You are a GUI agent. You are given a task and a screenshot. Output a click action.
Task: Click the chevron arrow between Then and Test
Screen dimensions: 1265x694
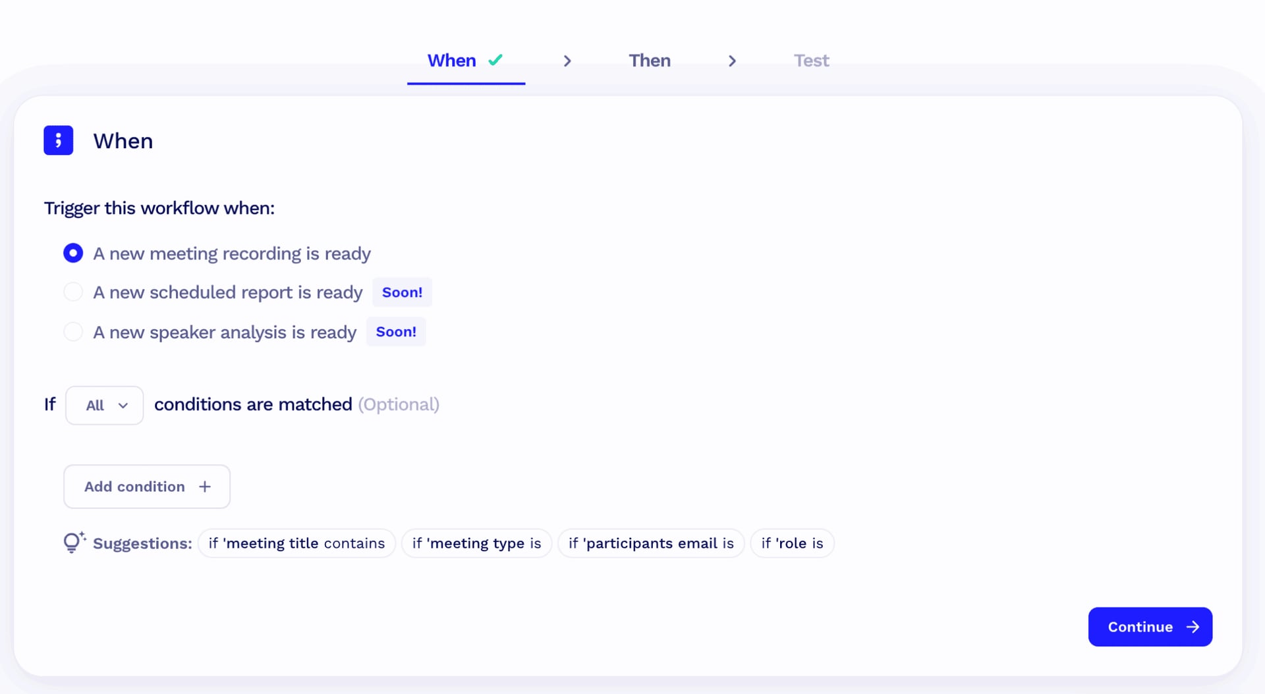(x=732, y=61)
